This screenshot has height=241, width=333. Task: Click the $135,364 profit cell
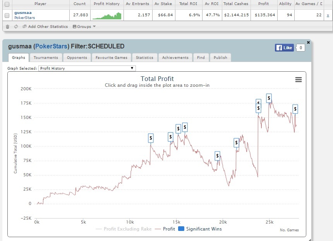tap(265, 15)
